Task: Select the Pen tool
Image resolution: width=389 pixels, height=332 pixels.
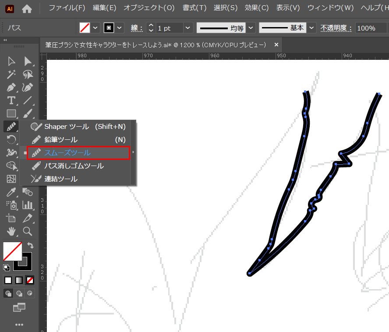Action: (x=11, y=87)
